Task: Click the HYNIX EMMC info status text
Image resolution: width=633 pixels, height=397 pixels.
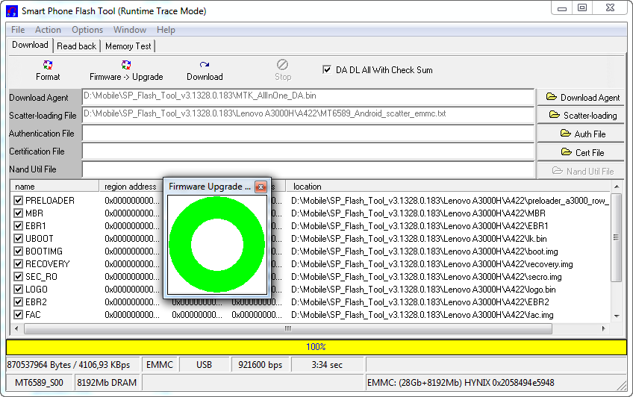Action: click(461, 383)
